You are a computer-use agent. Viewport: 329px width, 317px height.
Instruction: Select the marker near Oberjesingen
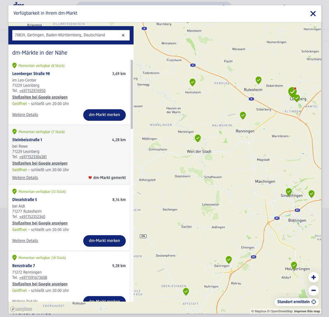tap(186, 291)
